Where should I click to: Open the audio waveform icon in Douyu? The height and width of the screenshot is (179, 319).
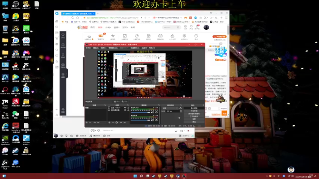pyautogui.click(x=113, y=36)
